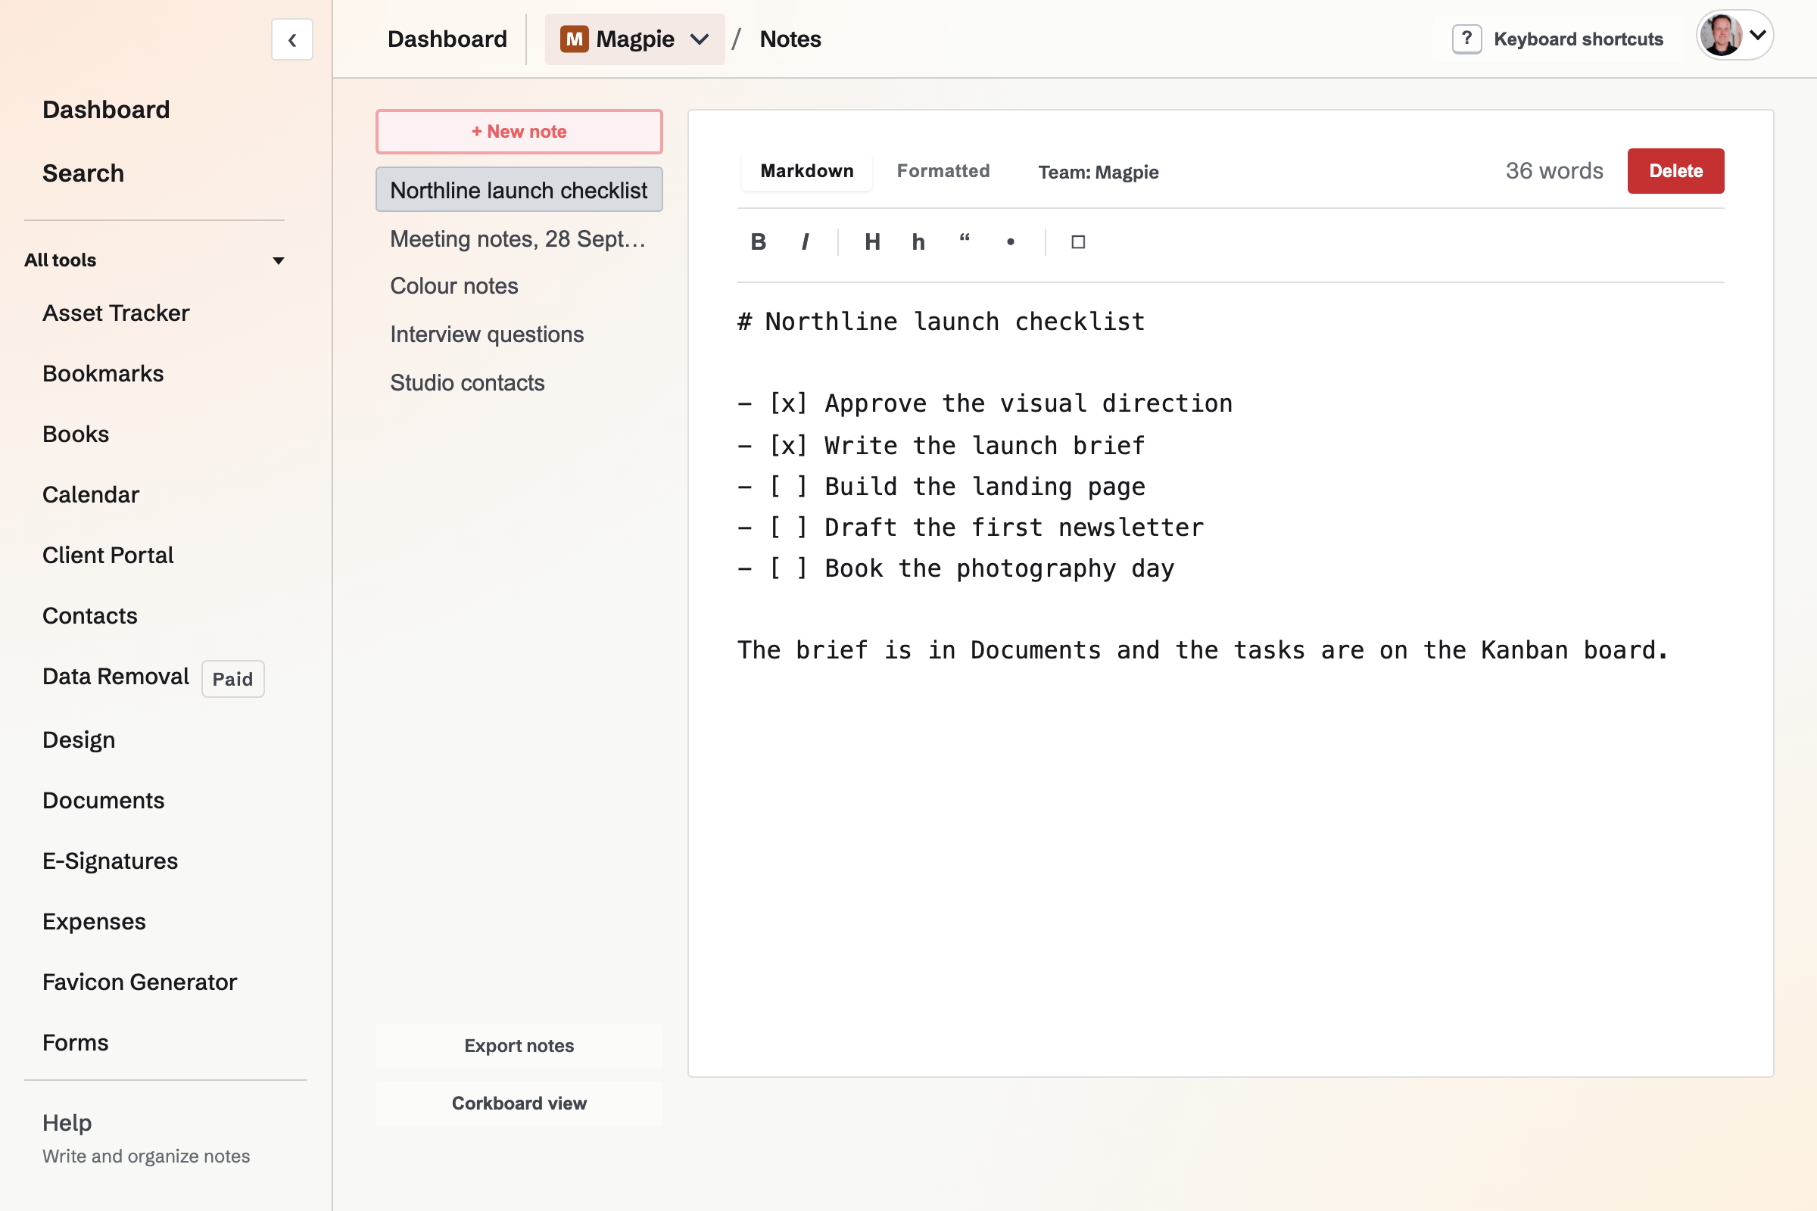Insert a checkbox item from the toolbar
This screenshot has height=1211, width=1817.
[x=1077, y=241]
